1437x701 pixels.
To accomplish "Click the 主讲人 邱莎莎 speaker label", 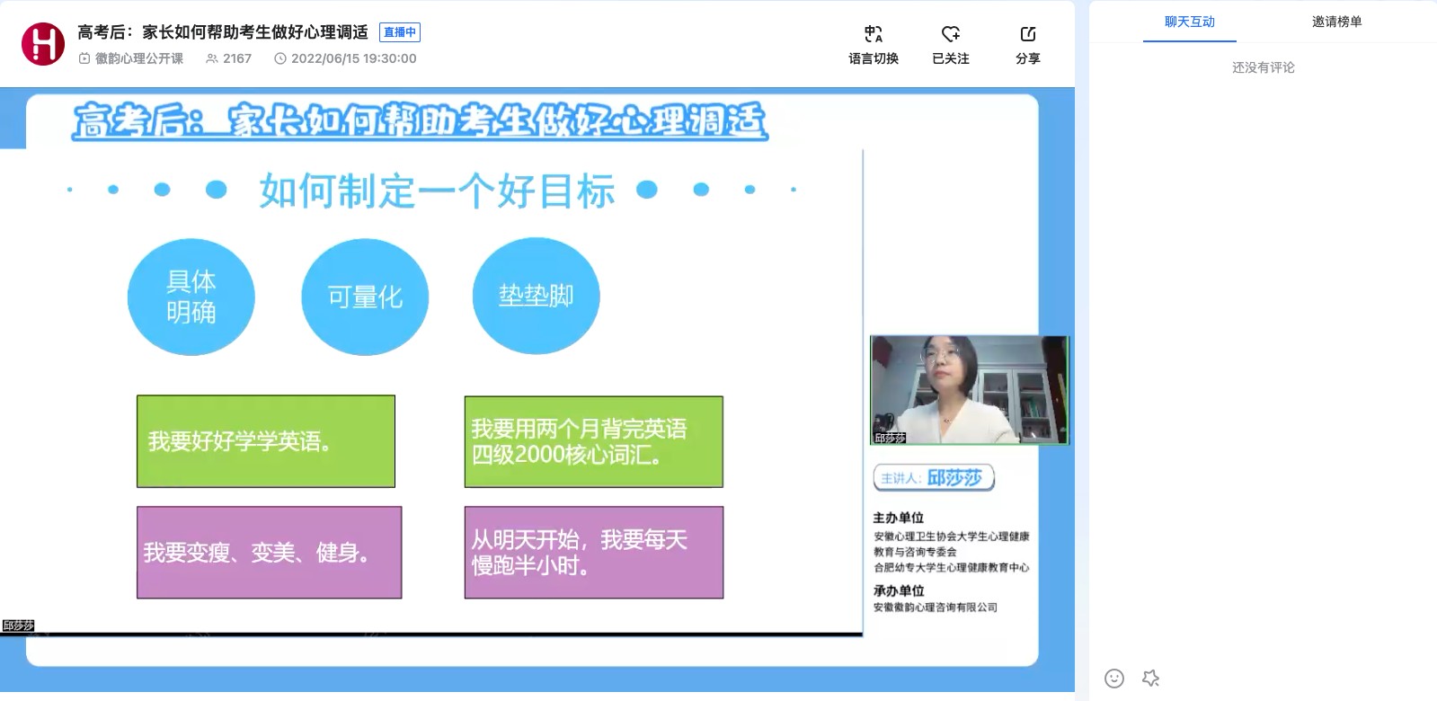I will [x=934, y=478].
